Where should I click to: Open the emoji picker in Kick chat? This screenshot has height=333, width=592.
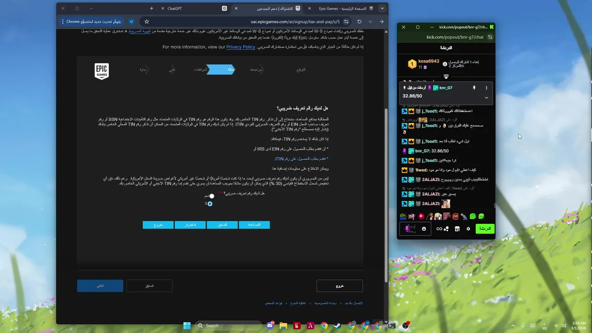point(424,228)
